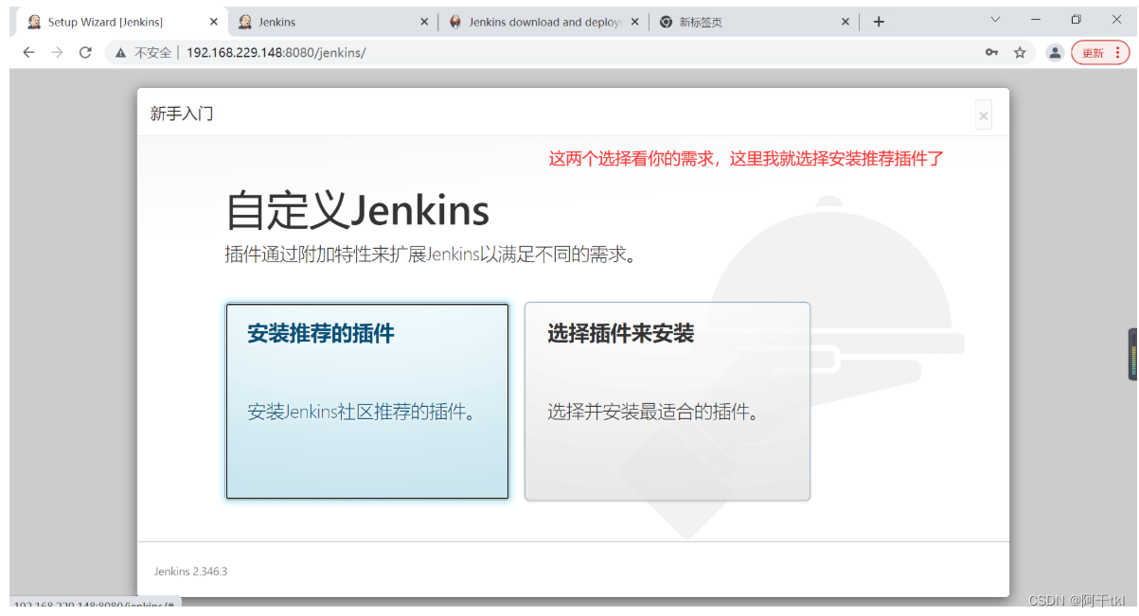This screenshot has width=1139, height=616.
Task: Open the browser profile avatar
Action: (1055, 53)
